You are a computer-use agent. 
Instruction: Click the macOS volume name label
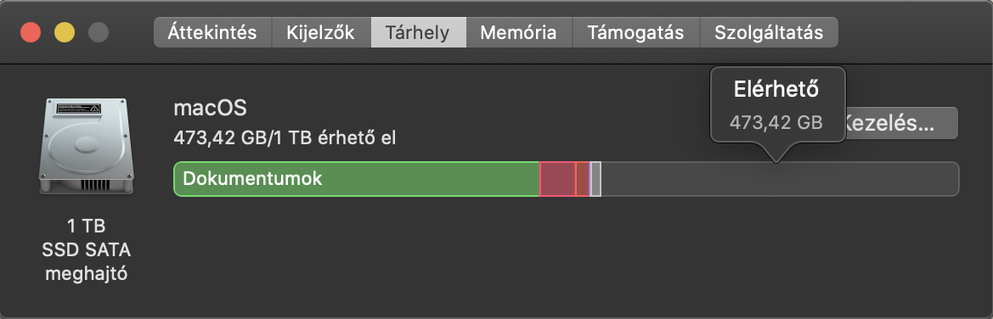click(211, 108)
